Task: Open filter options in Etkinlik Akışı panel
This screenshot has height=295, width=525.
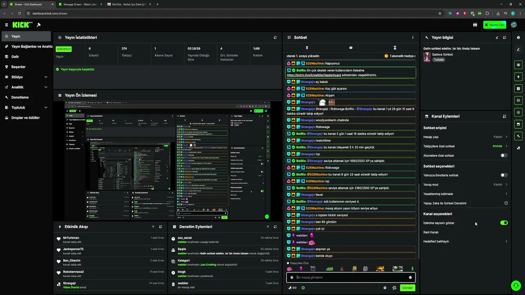Action: [x=153, y=227]
